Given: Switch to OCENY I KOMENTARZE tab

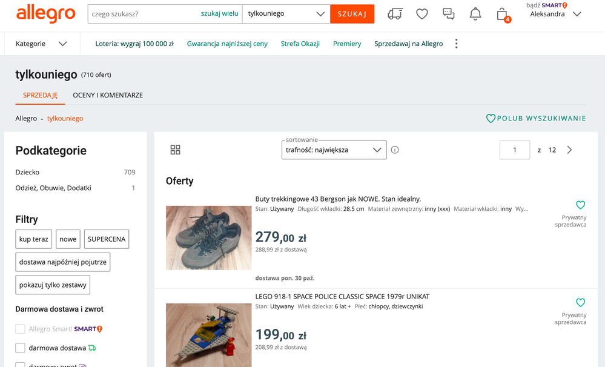Looking at the screenshot, I should (108, 95).
